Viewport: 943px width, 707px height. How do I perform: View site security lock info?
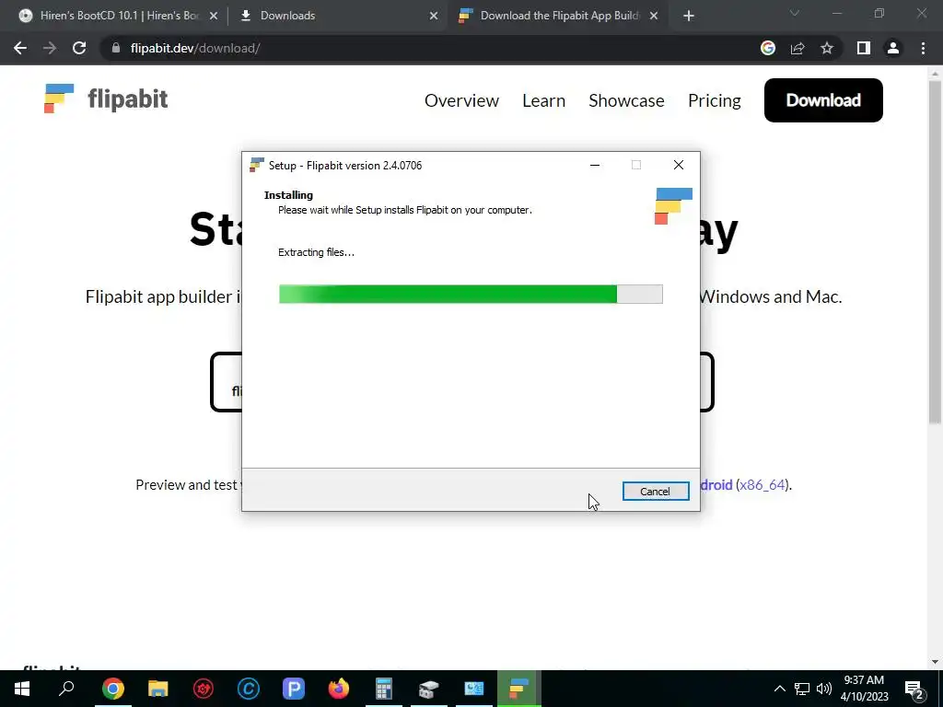click(x=116, y=48)
